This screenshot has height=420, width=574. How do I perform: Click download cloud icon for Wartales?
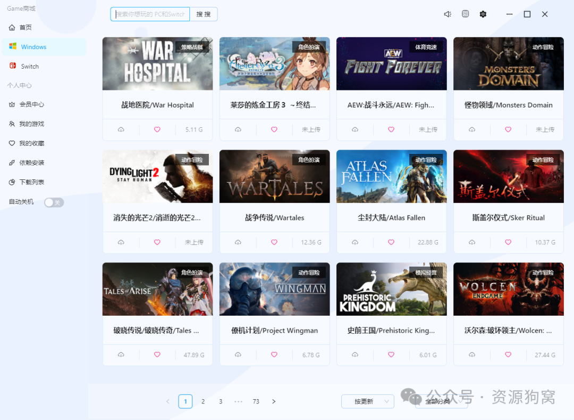coord(238,242)
